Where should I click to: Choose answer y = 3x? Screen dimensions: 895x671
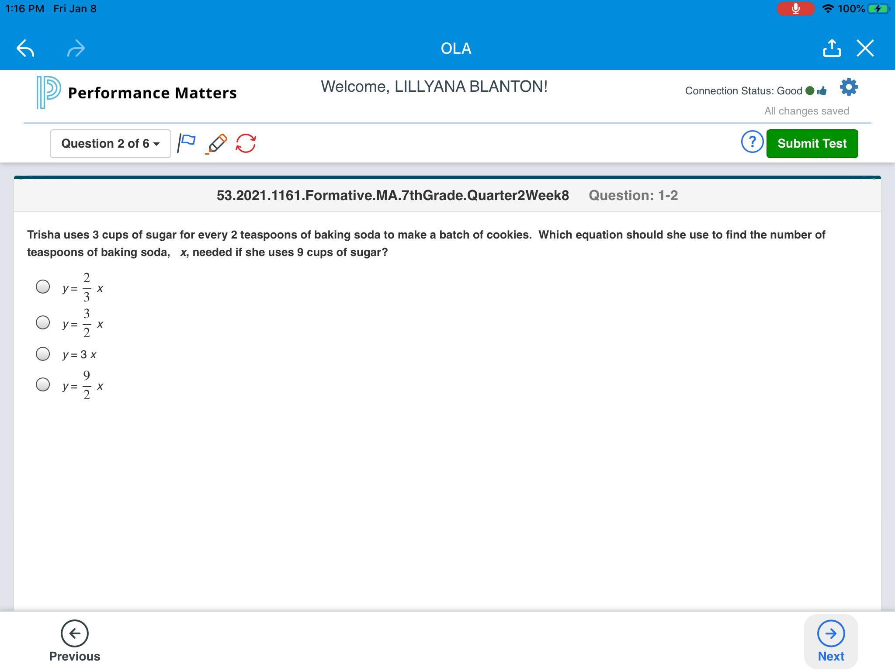[43, 353]
